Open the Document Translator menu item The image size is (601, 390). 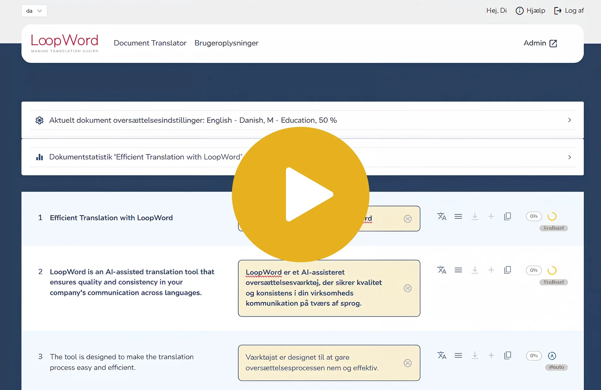150,43
